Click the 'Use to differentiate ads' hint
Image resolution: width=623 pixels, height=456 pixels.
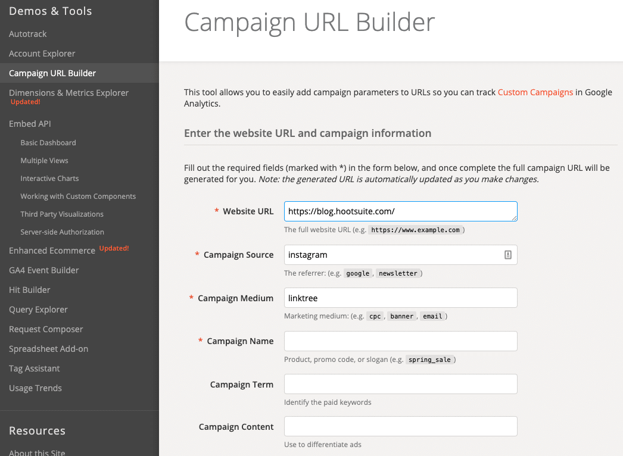tap(323, 445)
